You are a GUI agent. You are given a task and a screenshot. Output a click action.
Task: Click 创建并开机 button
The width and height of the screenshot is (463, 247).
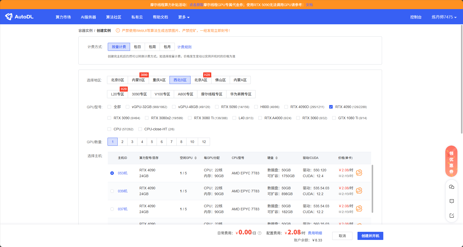tap(370, 236)
